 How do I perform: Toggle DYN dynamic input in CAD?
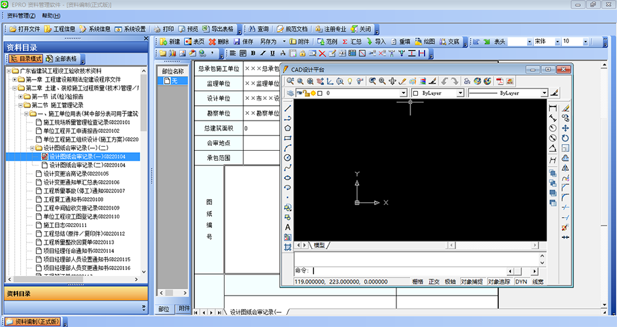521,282
